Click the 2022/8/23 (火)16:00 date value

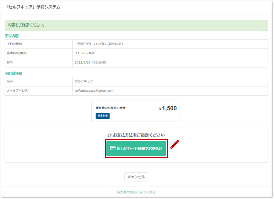coord(90,62)
